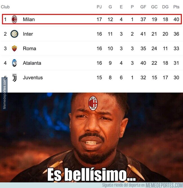Screen dimensions: 183x188
Task: Click the PJ column header
Action: [x=99, y=7]
